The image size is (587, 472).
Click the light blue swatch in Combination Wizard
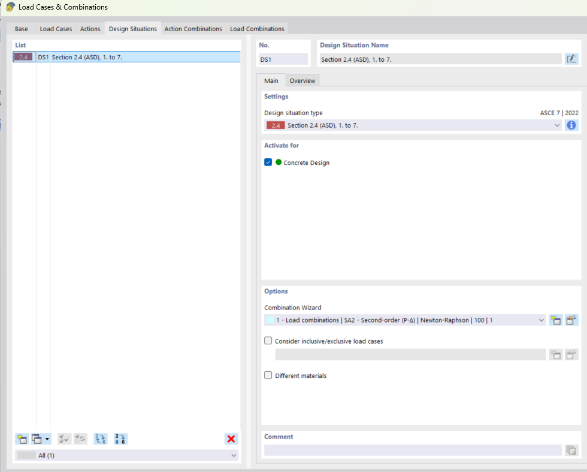click(x=270, y=320)
